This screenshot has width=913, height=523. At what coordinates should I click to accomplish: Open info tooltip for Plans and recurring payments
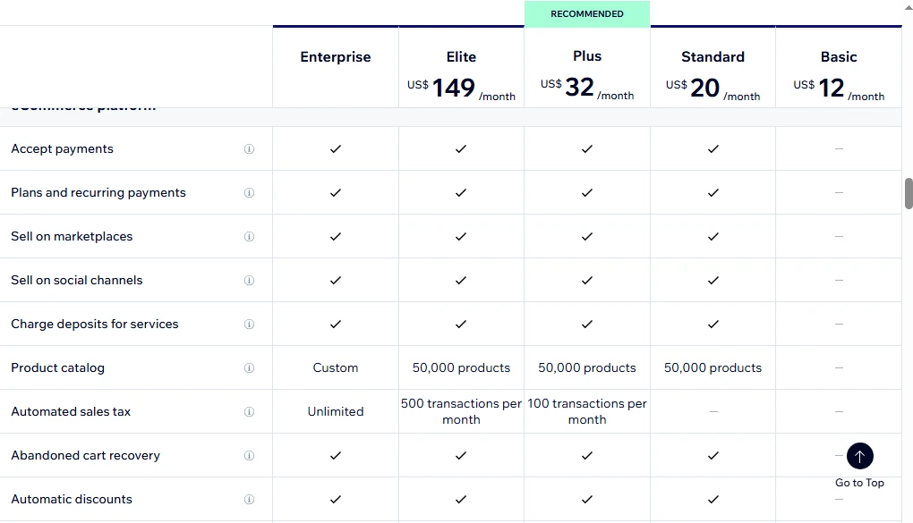click(249, 192)
